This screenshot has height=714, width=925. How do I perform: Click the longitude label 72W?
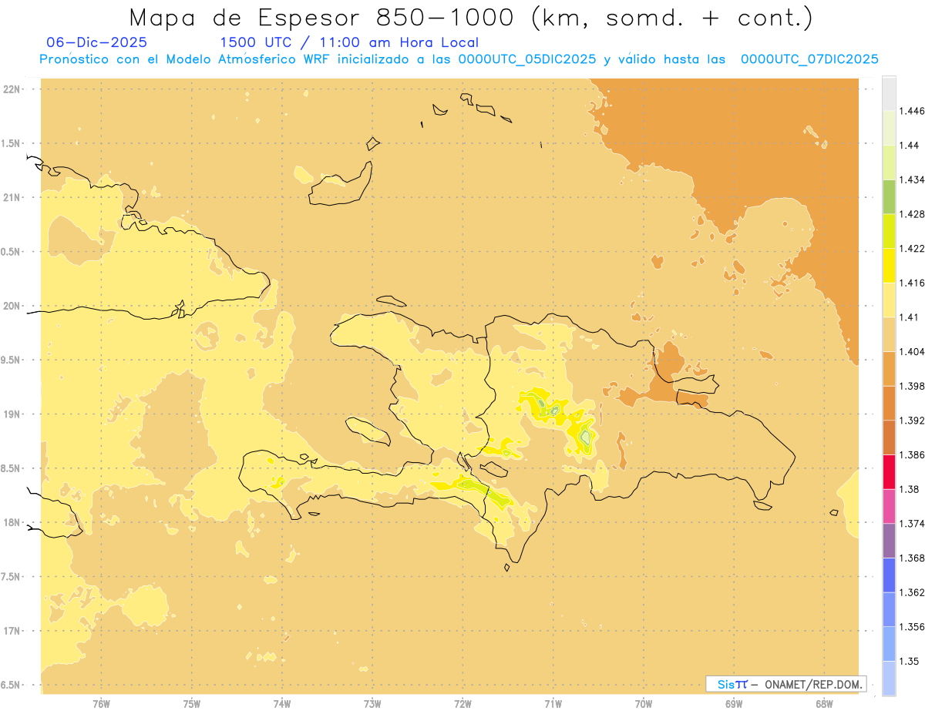coord(462,703)
